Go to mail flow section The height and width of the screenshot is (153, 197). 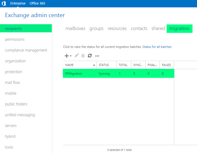12,83
